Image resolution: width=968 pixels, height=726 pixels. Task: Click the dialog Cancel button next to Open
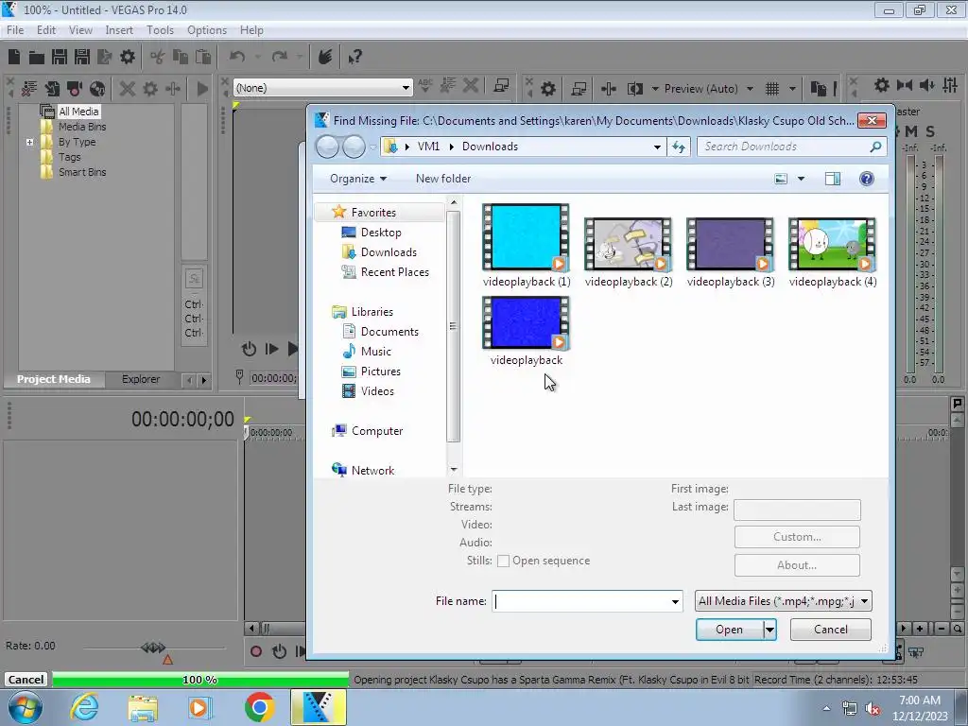pyautogui.click(x=830, y=630)
